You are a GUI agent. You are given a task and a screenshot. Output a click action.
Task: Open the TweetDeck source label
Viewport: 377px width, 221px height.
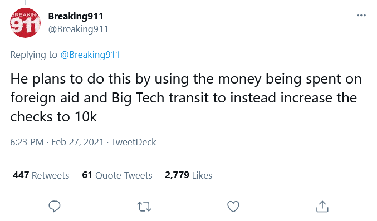pos(134,142)
